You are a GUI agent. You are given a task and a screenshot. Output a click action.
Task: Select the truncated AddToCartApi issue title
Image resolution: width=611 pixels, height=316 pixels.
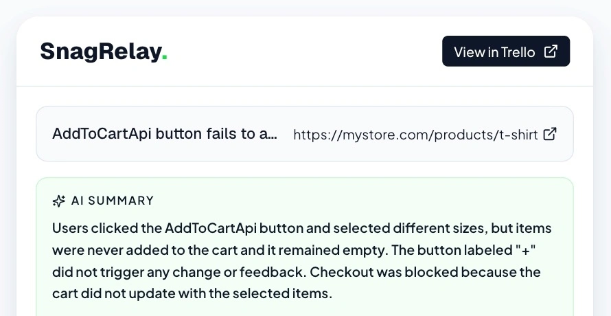pyautogui.click(x=165, y=134)
